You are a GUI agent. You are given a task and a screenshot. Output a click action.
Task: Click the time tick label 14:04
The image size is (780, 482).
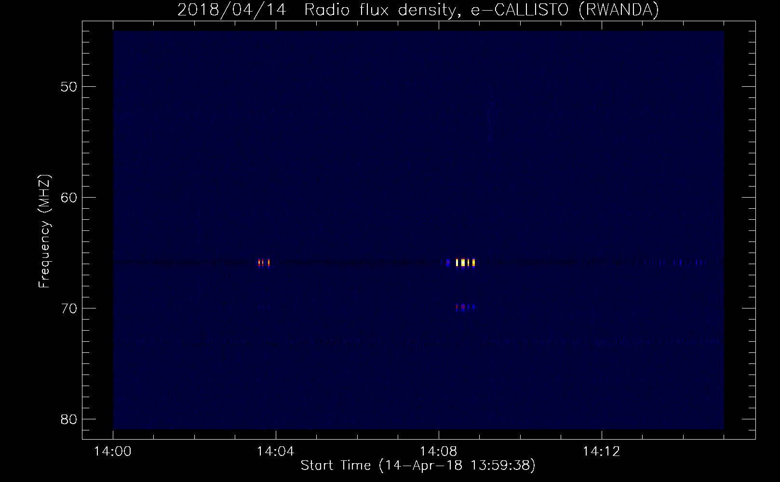click(x=276, y=452)
